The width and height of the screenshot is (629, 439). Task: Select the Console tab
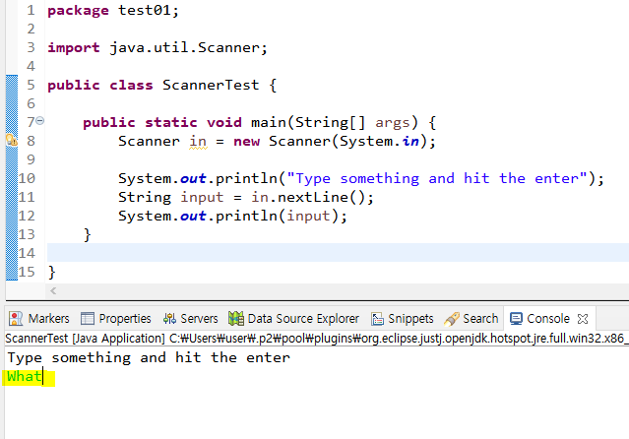point(539,319)
